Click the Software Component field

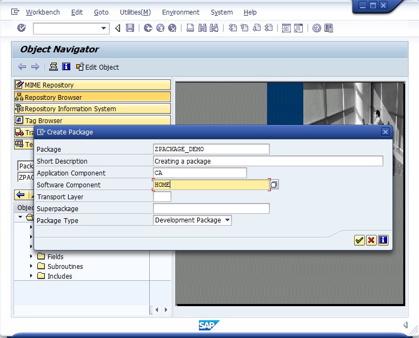tap(211, 185)
